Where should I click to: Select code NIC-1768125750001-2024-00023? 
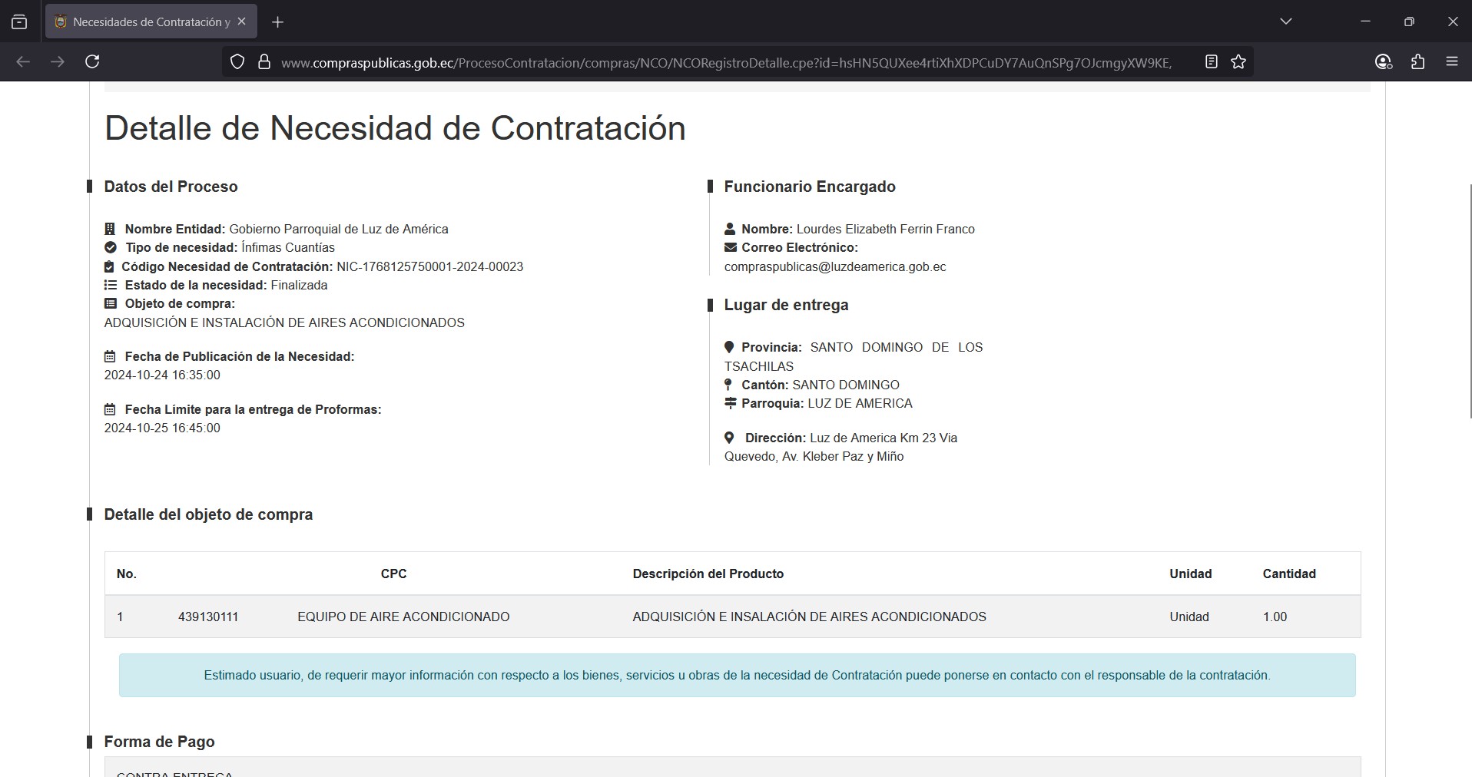point(429,266)
